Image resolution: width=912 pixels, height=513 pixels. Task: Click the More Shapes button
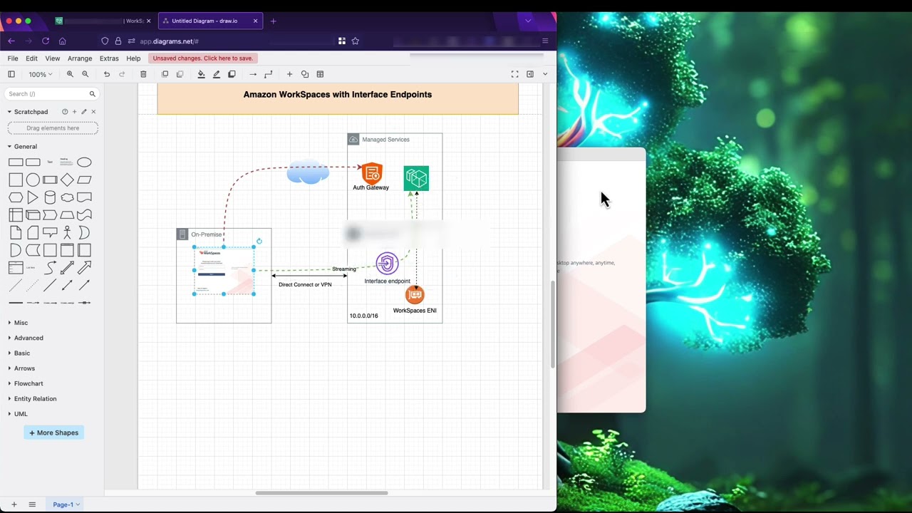(53, 432)
